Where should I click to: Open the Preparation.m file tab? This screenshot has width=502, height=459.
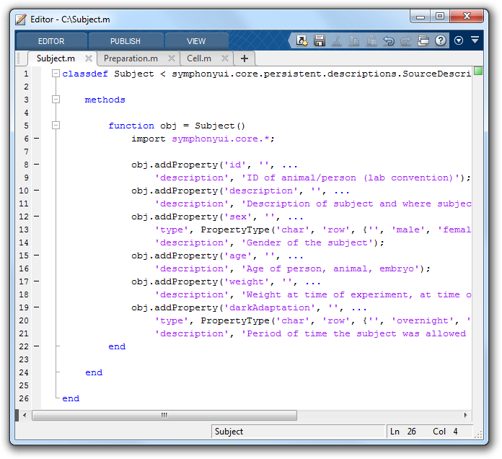[x=131, y=58]
